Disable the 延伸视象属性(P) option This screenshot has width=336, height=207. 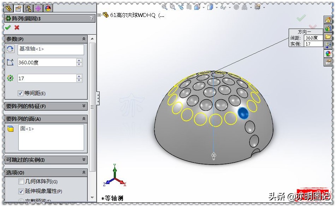[20, 190]
